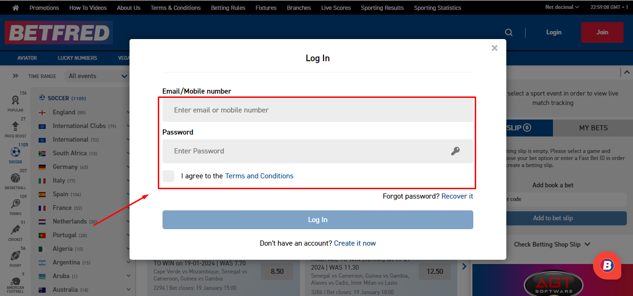Click the password key icon
Screen dimensions: 633x296
click(455, 151)
